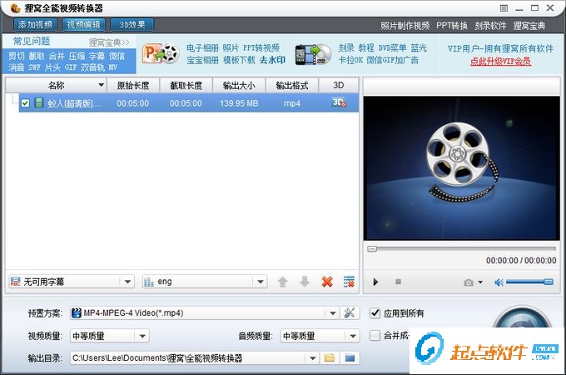The width and height of the screenshot is (566, 375).
Task: Uncheck the 蚁人 video row checkbox
Action: (25, 103)
